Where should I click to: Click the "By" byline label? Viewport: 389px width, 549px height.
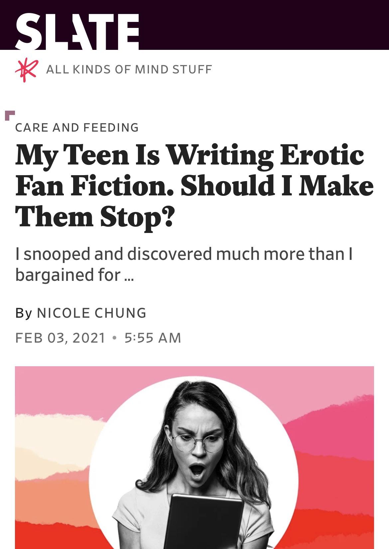[x=24, y=313]
